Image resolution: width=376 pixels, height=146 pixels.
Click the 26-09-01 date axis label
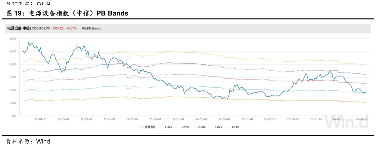tap(362, 119)
